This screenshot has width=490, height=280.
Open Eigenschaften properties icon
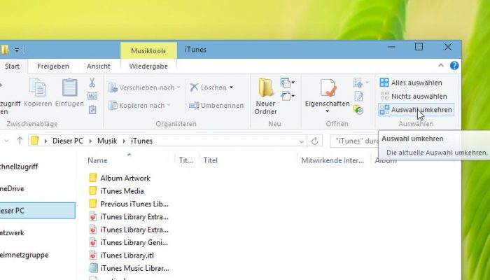pyautogui.click(x=328, y=87)
